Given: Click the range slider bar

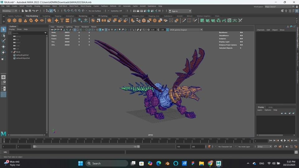Looking at the screenshot, I should click(86, 147).
